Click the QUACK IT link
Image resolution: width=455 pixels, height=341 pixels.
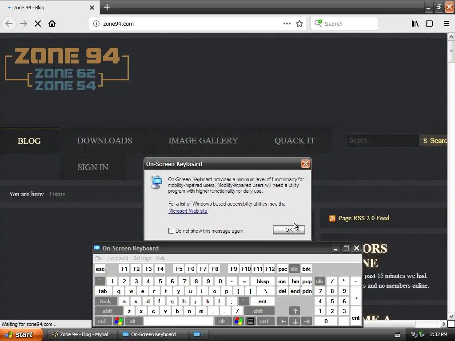pos(295,141)
